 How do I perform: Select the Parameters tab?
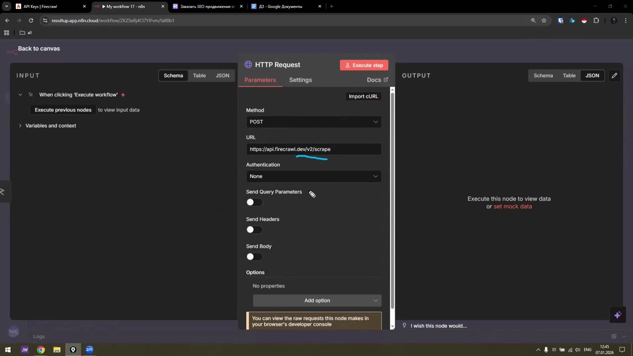[260, 80]
